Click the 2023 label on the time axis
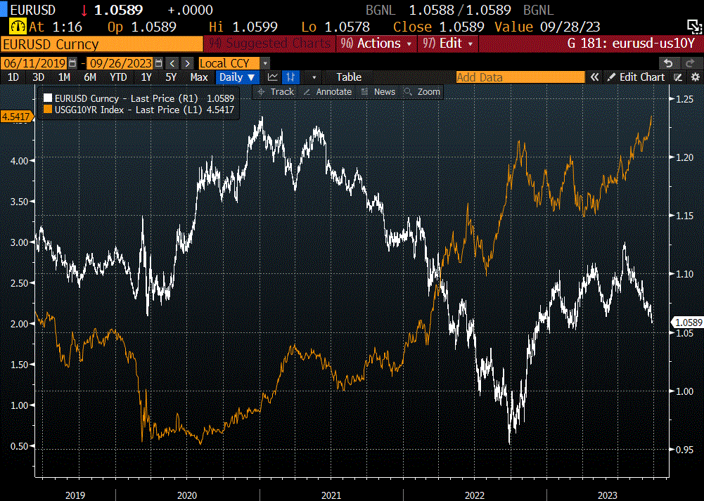Screen dimensions: 704x501 (608, 495)
